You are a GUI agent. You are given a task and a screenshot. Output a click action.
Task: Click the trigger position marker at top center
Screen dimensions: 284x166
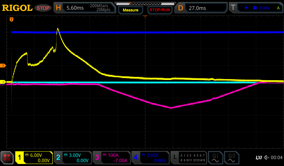pyautogui.click(x=145, y=17)
